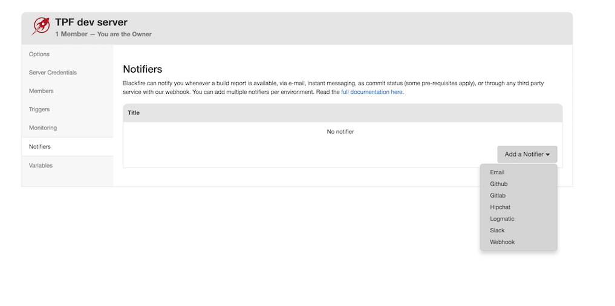Open the Options section in sidebar
This screenshot has width=615, height=306.
tap(39, 54)
